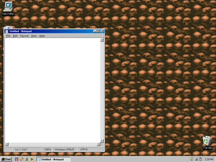Click the Notepad icon in title bar
The width and height of the screenshot is (216, 162).
coord(7,32)
